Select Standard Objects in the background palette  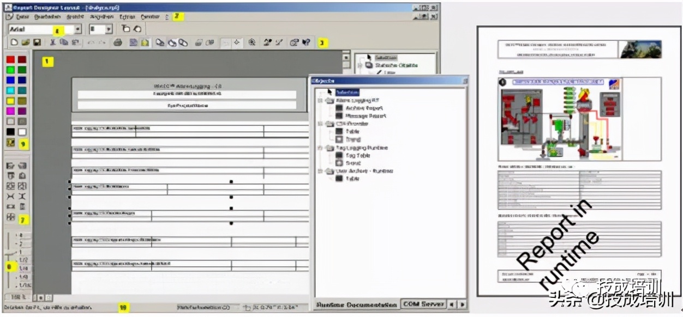[396, 65]
